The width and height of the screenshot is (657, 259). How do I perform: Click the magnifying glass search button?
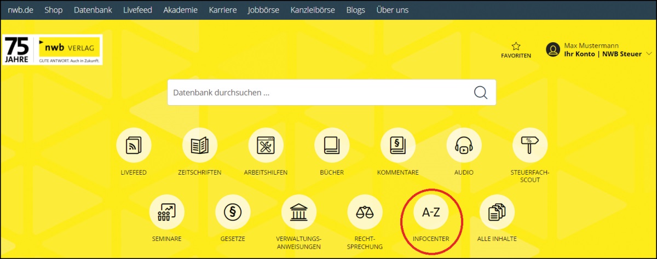tap(481, 93)
